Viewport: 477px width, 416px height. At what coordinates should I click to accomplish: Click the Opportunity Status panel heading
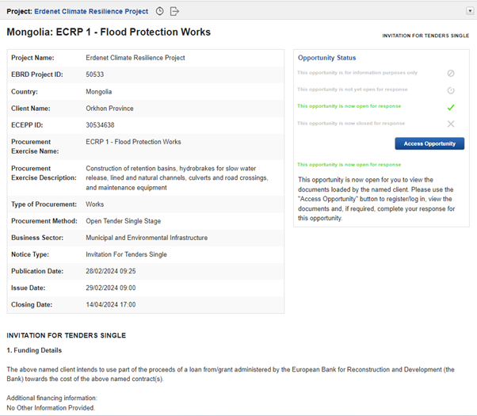(x=326, y=58)
